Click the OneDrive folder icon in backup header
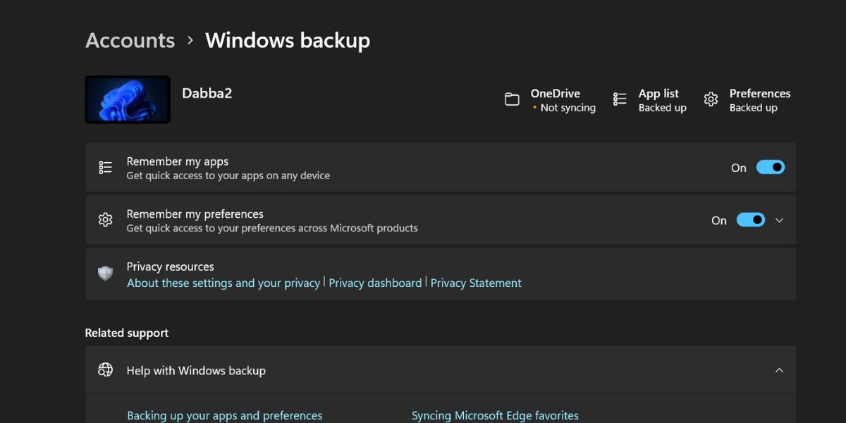This screenshot has width=846, height=423. pyautogui.click(x=513, y=99)
